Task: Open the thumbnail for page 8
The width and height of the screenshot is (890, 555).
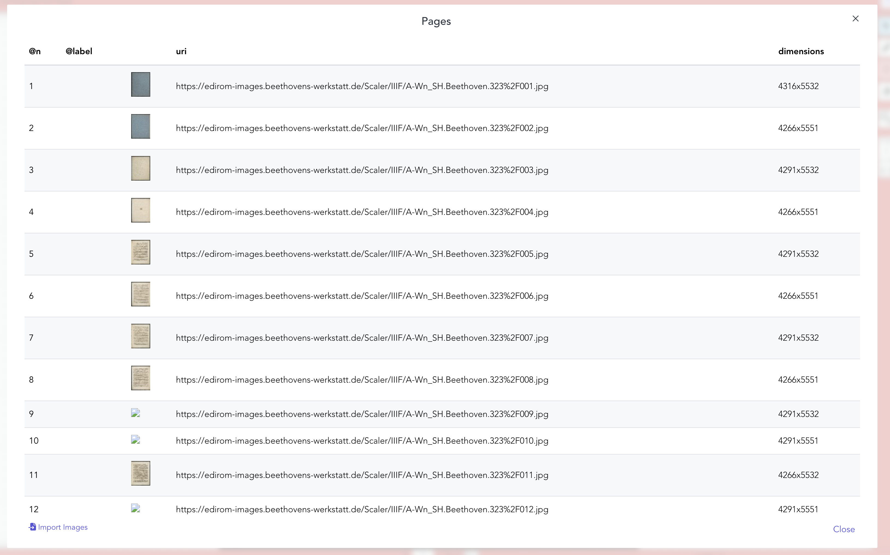Action: [x=141, y=378]
